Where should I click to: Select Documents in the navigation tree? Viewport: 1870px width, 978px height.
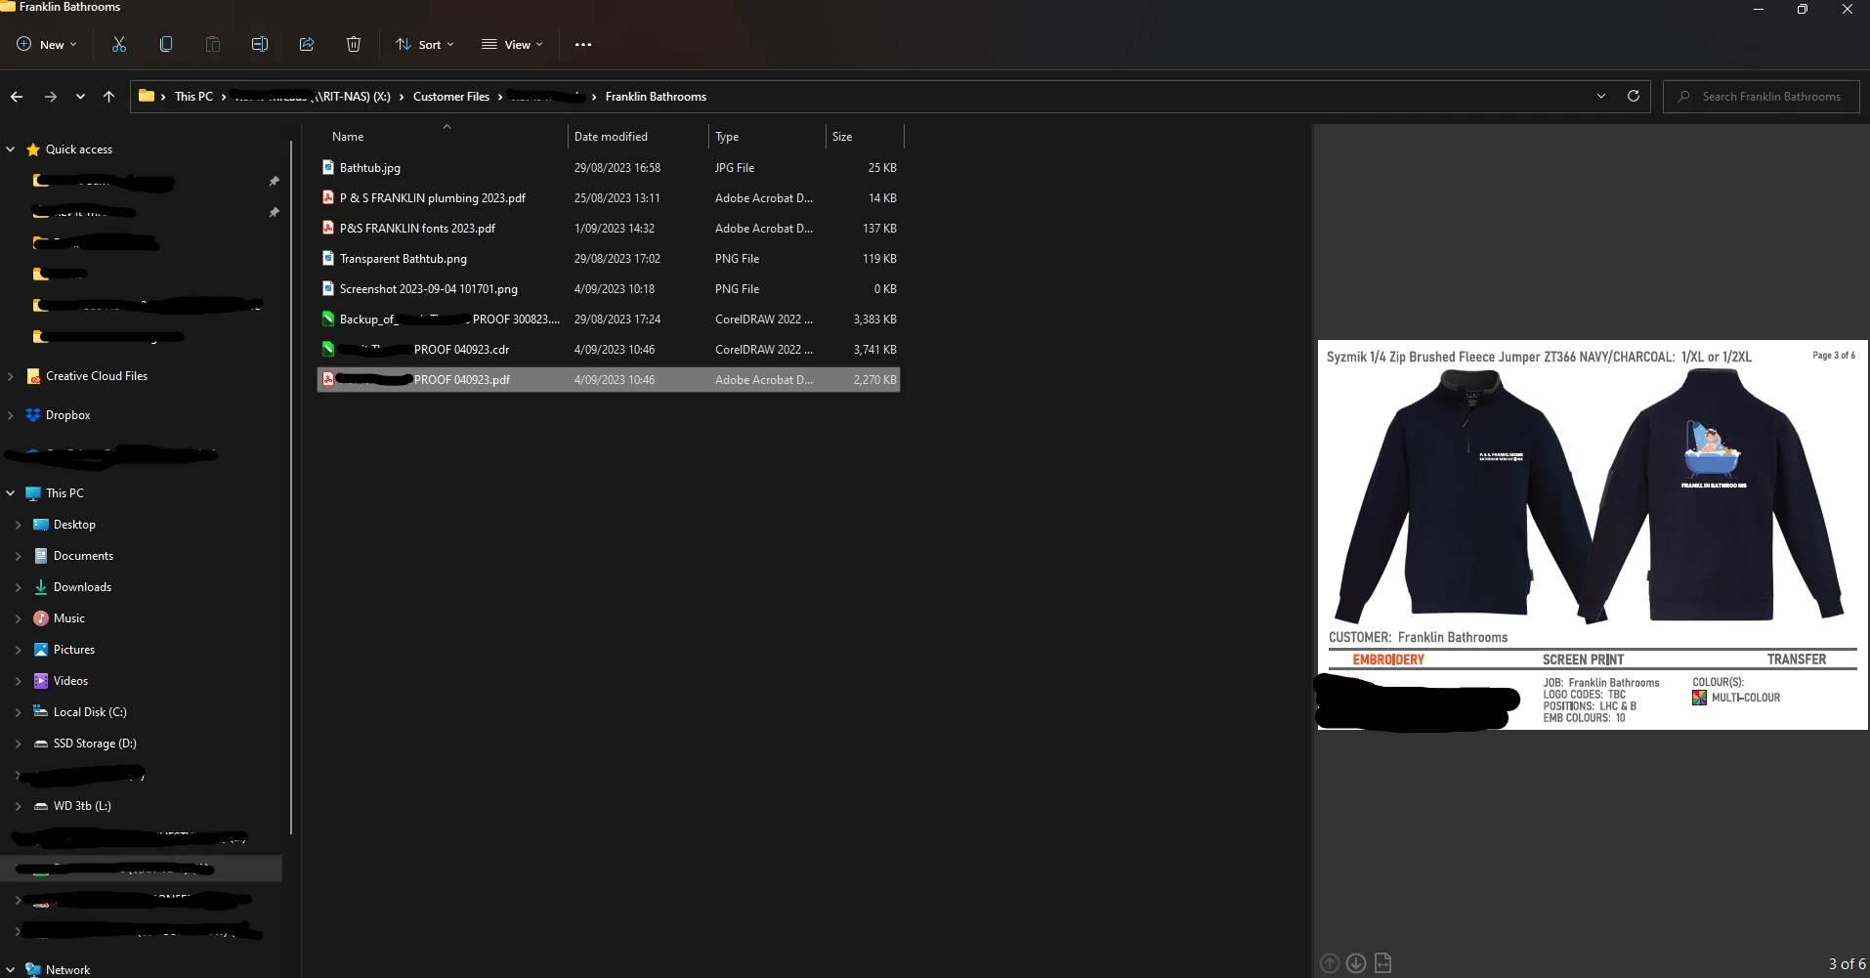click(83, 556)
